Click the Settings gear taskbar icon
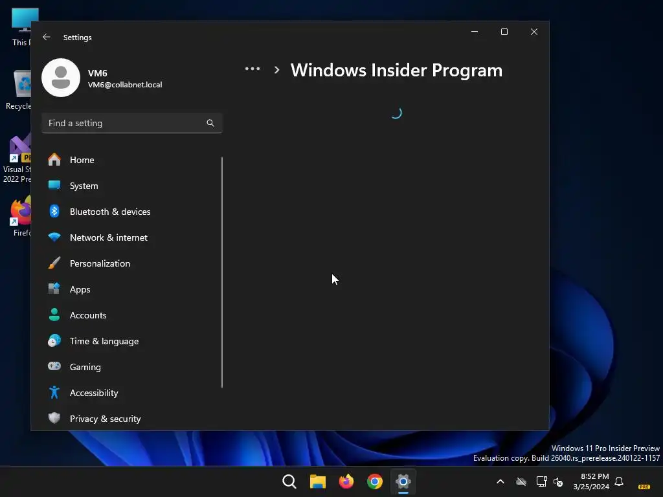The image size is (663, 497). [403, 481]
